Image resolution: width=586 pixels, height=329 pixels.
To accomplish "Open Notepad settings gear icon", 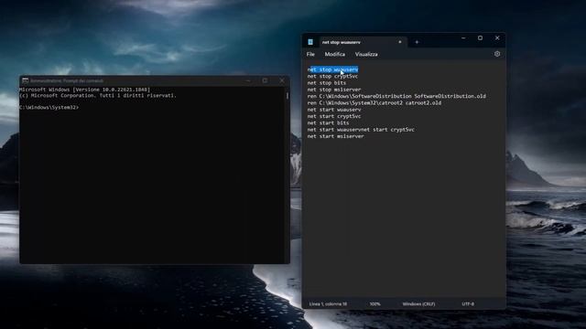I will pyautogui.click(x=497, y=54).
